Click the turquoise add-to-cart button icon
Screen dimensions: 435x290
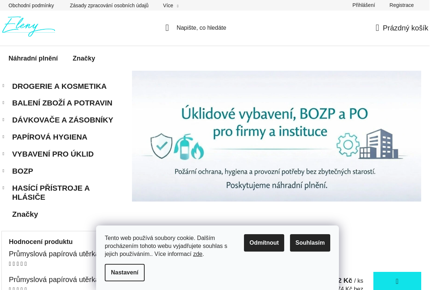coord(397,281)
